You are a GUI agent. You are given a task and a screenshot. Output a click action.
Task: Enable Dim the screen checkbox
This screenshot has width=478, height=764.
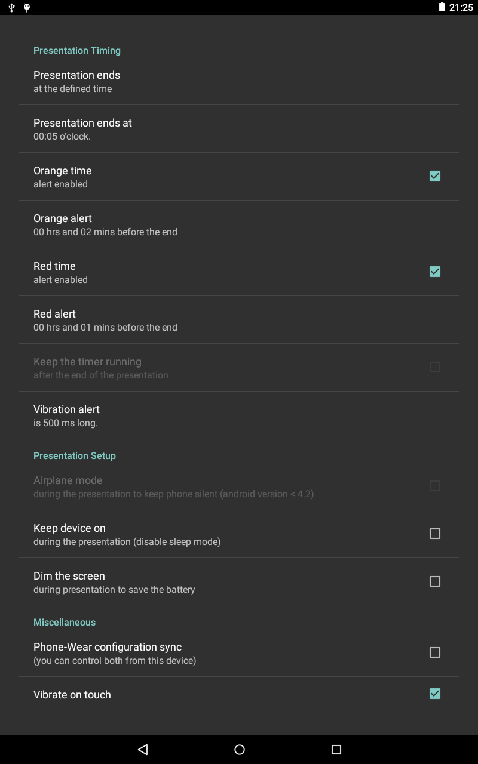click(x=435, y=581)
